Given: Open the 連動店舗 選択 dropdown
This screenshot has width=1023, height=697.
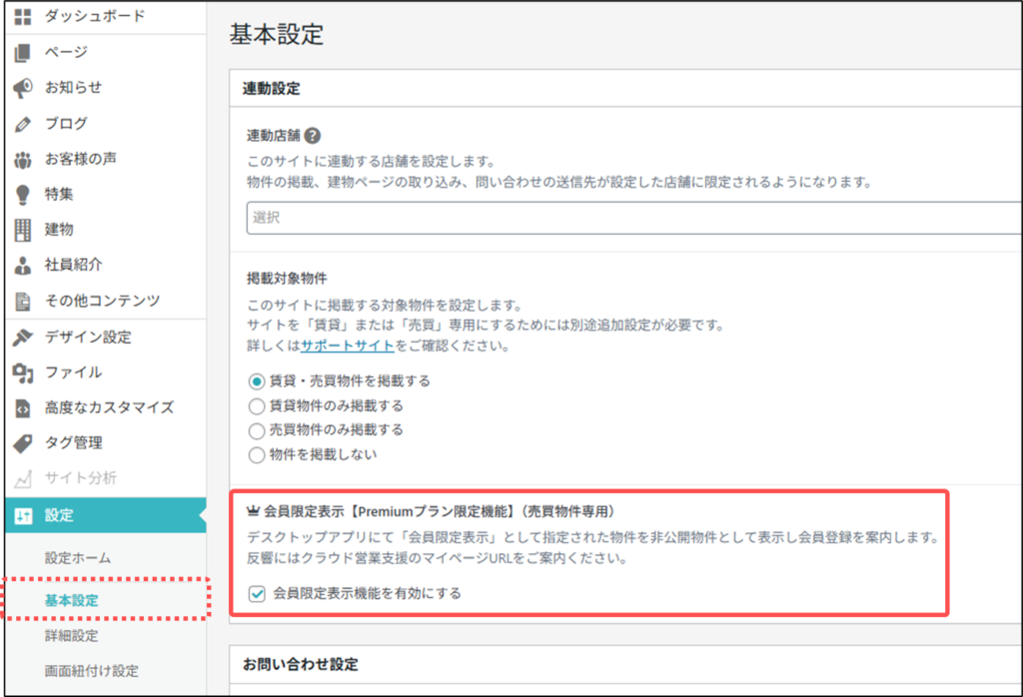Looking at the screenshot, I should 633,218.
